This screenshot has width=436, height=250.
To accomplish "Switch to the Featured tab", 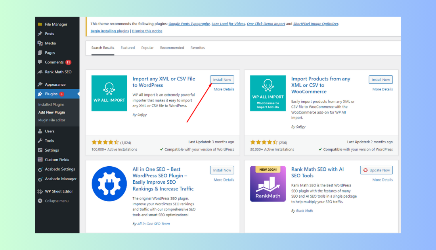I will point(128,48).
